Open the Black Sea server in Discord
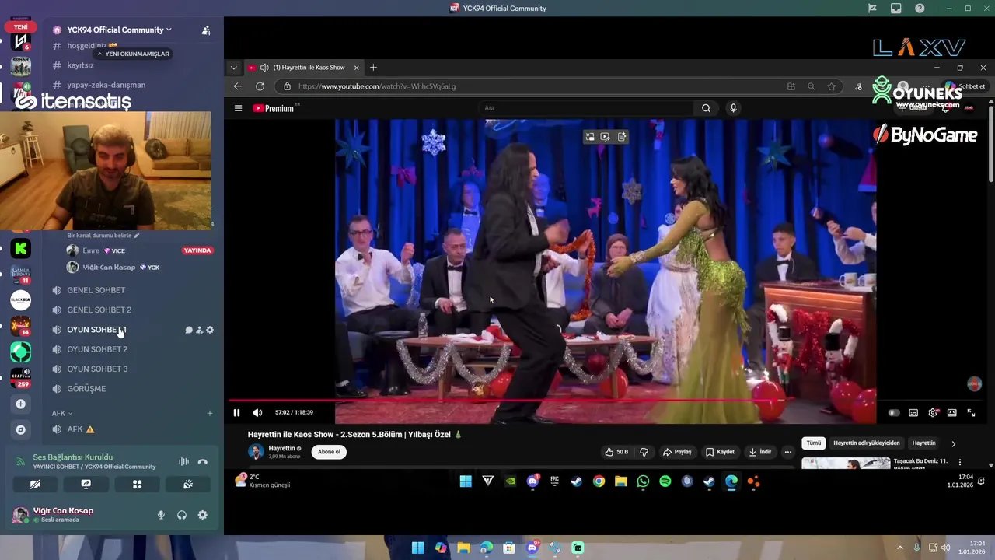This screenshot has width=995, height=560. 21,299
